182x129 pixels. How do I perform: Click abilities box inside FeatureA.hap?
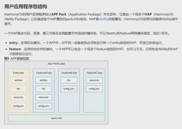coord(44,80)
